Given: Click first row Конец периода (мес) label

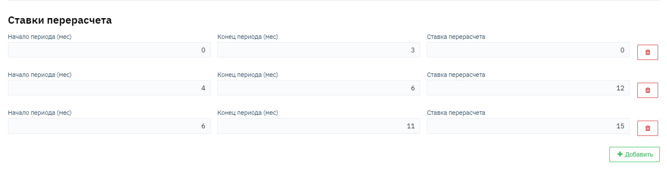Looking at the screenshot, I should click(x=247, y=37).
